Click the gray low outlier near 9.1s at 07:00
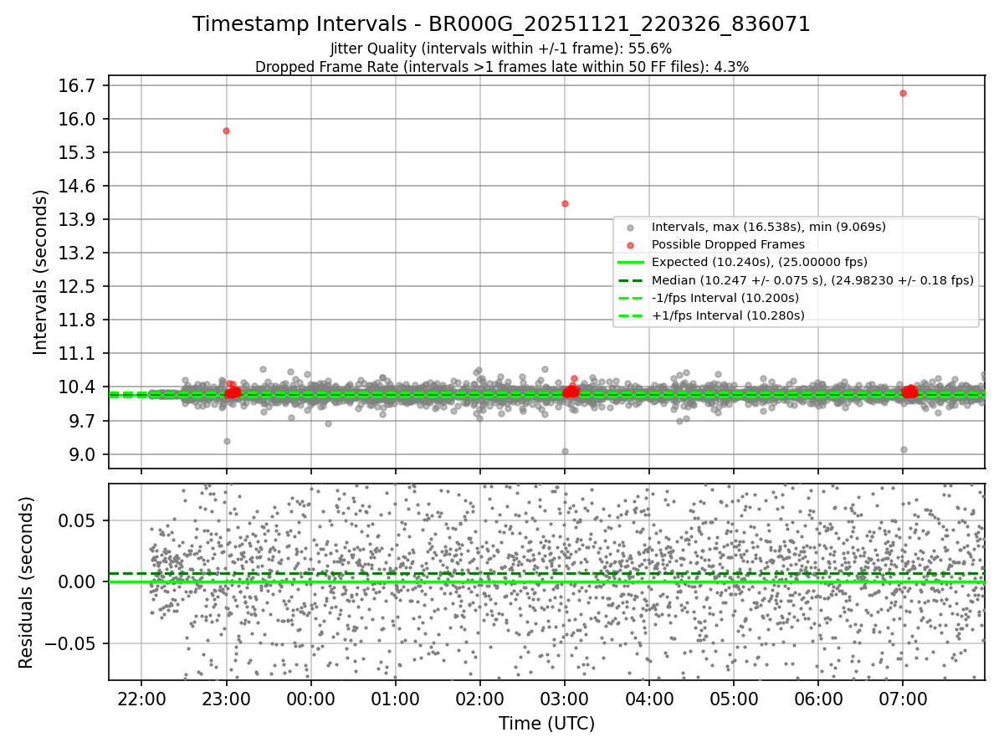1004x753 pixels. point(904,449)
